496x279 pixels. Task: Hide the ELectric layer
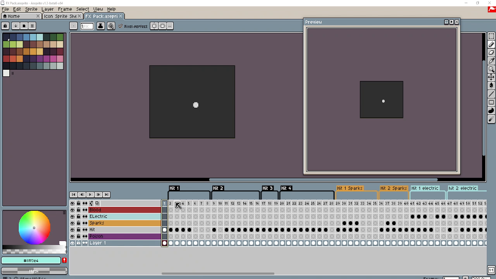pyautogui.click(x=72, y=216)
